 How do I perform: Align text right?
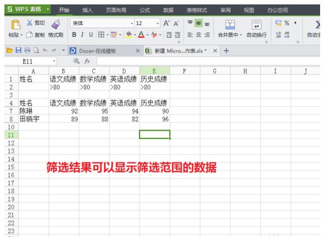coord(207,35)
